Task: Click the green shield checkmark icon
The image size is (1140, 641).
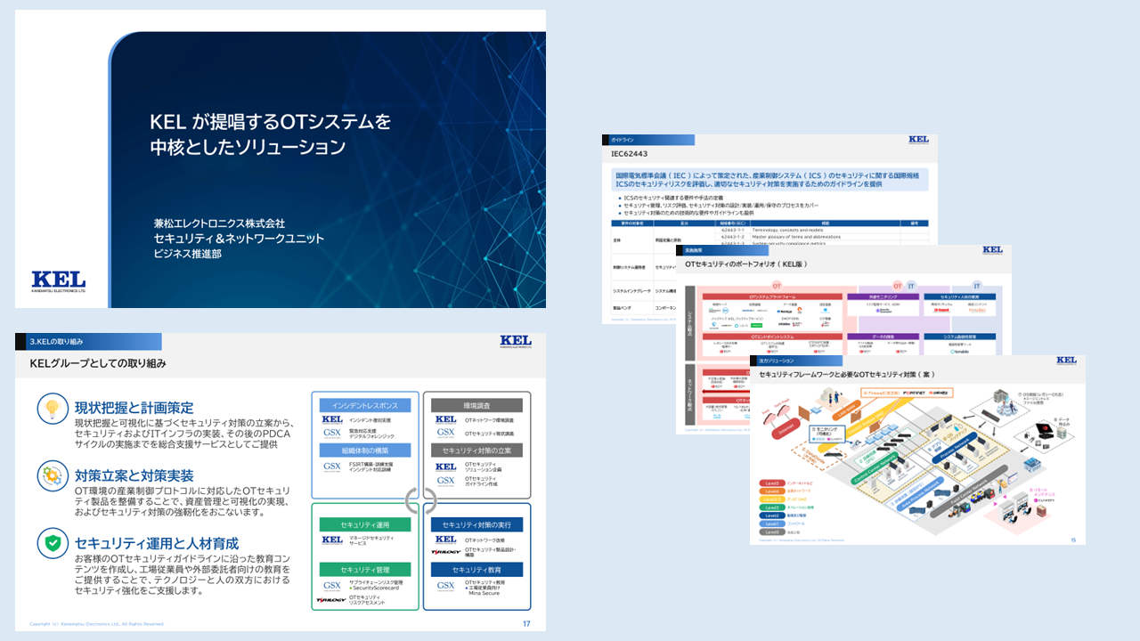Action: tap(53, 542)
